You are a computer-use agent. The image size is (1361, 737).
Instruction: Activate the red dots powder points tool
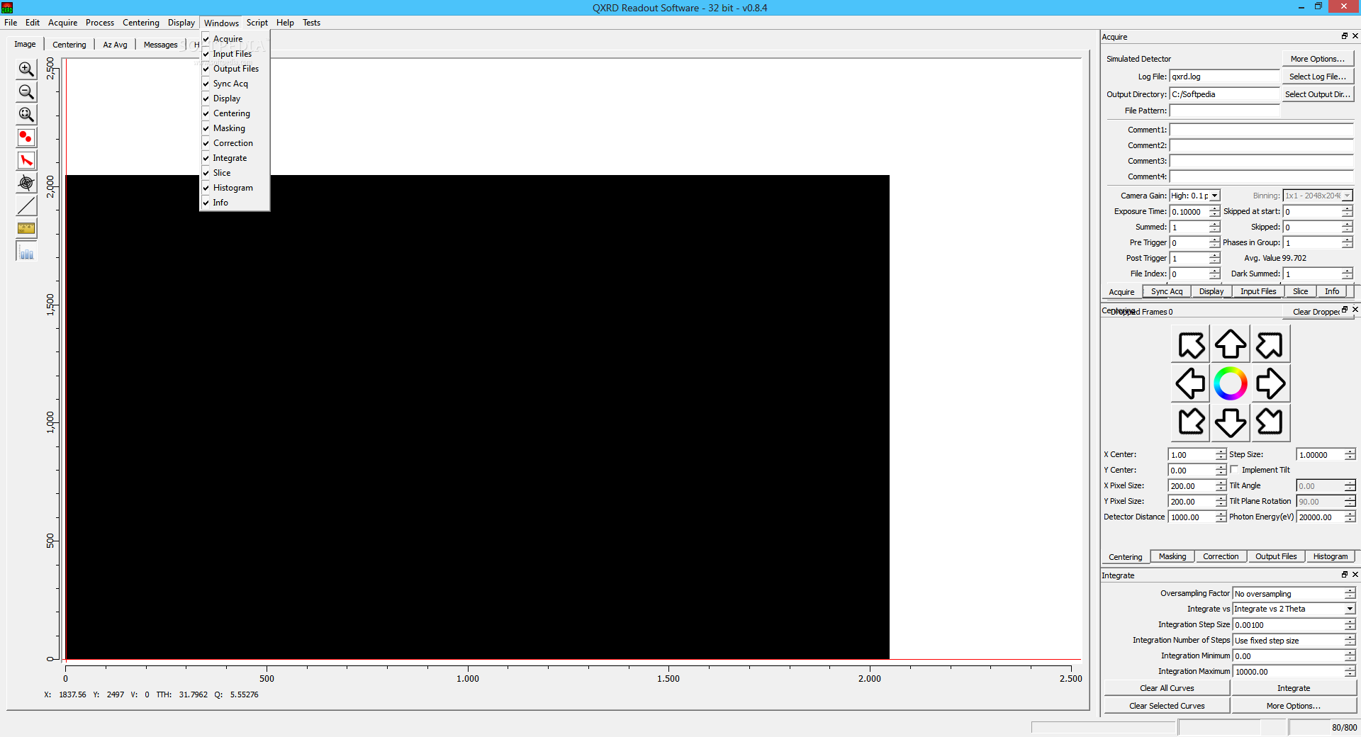[26, 137]
